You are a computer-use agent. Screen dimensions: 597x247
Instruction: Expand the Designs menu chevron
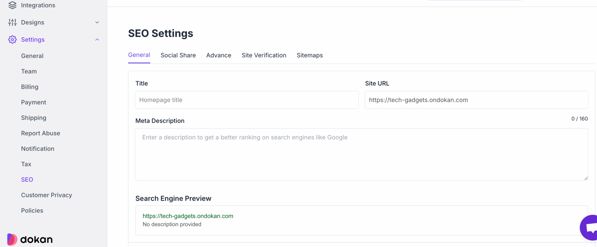pyautogui.click(x=97, y=22)
